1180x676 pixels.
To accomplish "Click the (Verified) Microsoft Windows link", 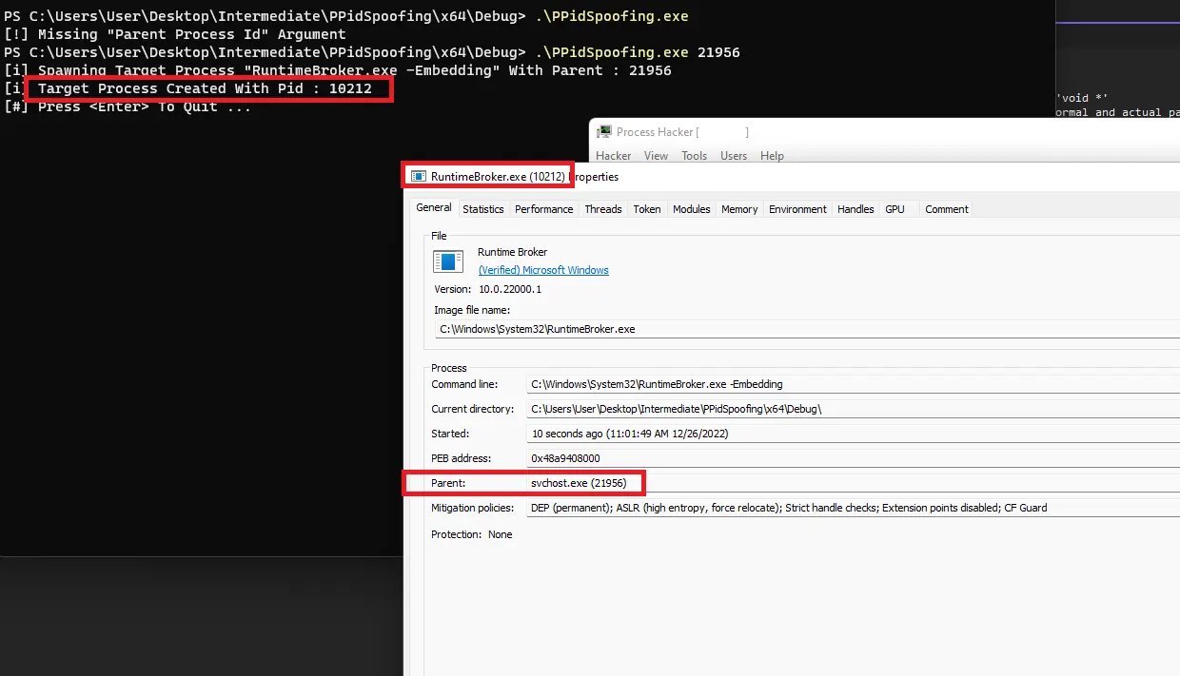I will 543,270.
